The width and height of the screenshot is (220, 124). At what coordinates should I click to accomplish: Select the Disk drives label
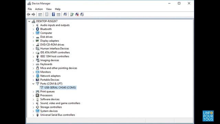pos(46,37)
